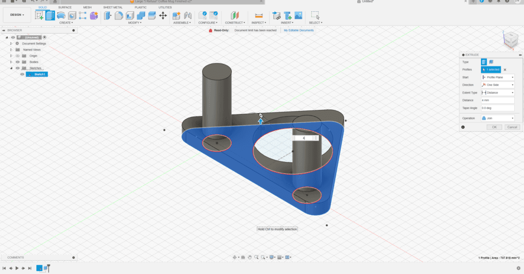524x274 pixels.
Task: Click the Distance 4 mm field
Action: tap(497, 100)
